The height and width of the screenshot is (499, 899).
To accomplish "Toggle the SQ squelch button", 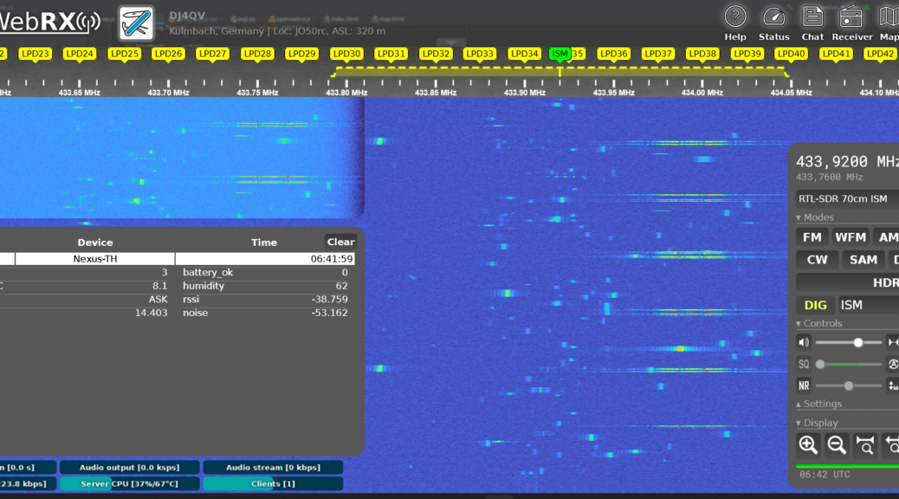I will tap(804, 364).
